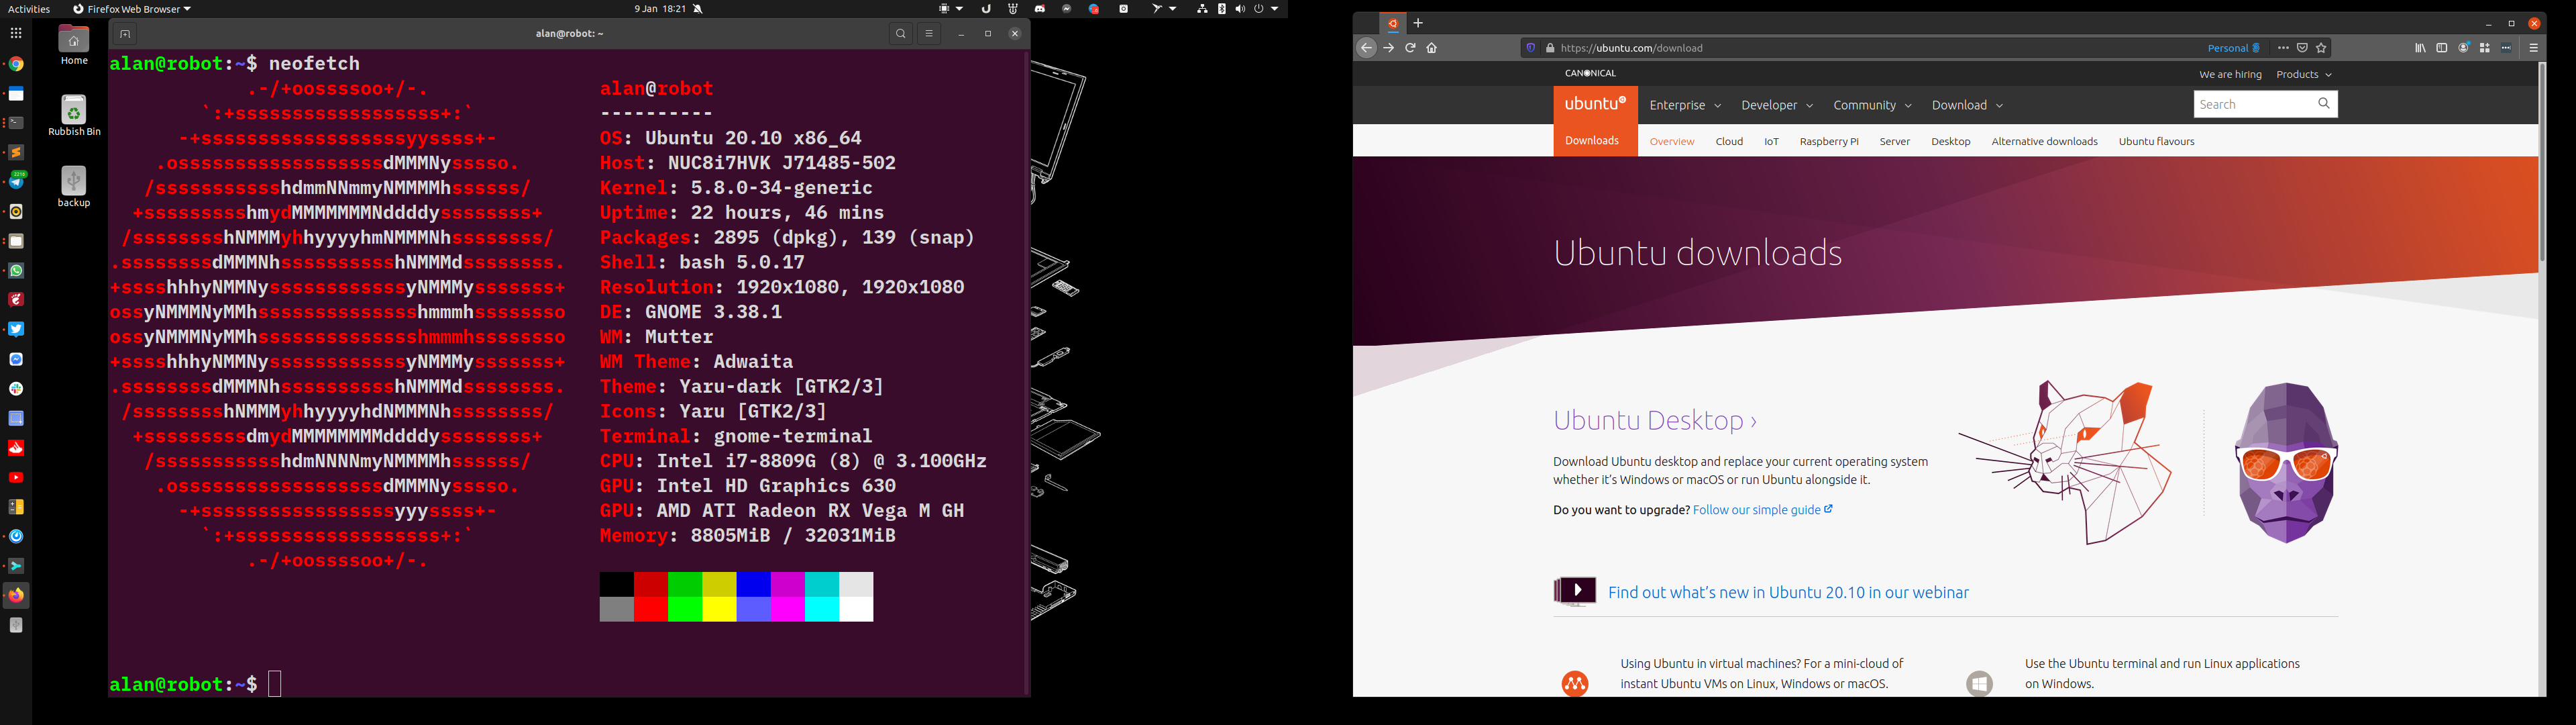This screenshot has height=725, width=2576.
Task: Click the Bluetooth status icon
Action: click(1221, 9)
